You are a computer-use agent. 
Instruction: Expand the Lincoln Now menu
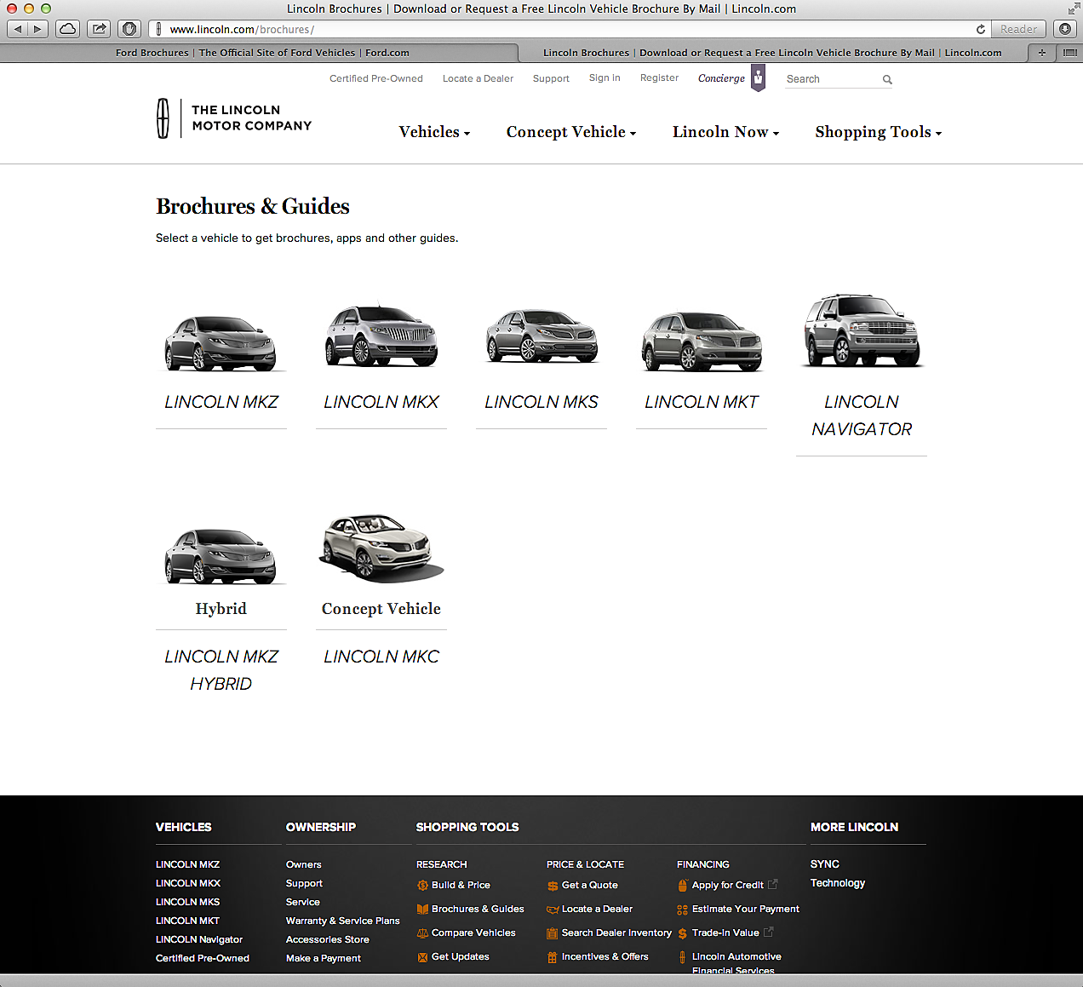pos(725,132)
